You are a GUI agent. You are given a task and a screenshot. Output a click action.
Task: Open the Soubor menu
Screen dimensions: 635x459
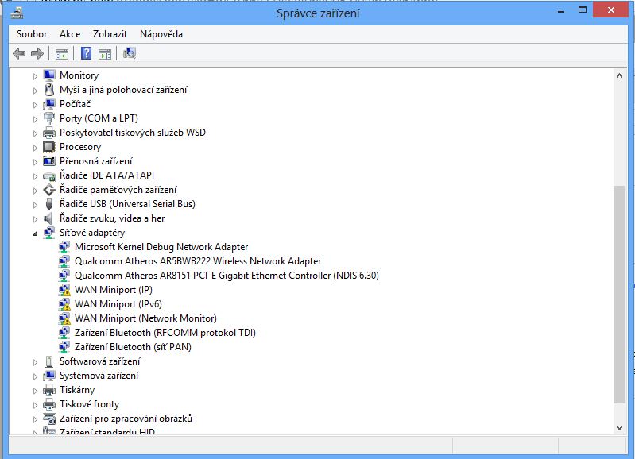32,34
